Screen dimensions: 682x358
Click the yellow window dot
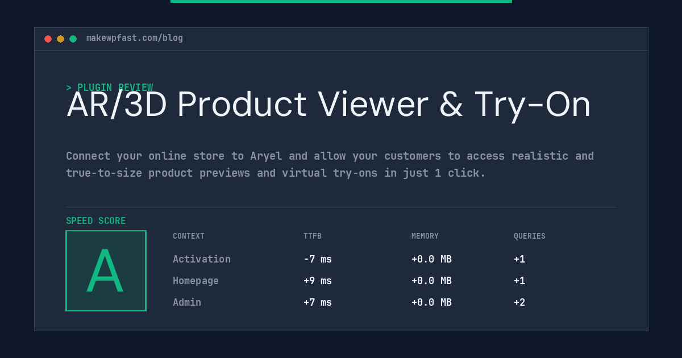[x=60, y=39]
